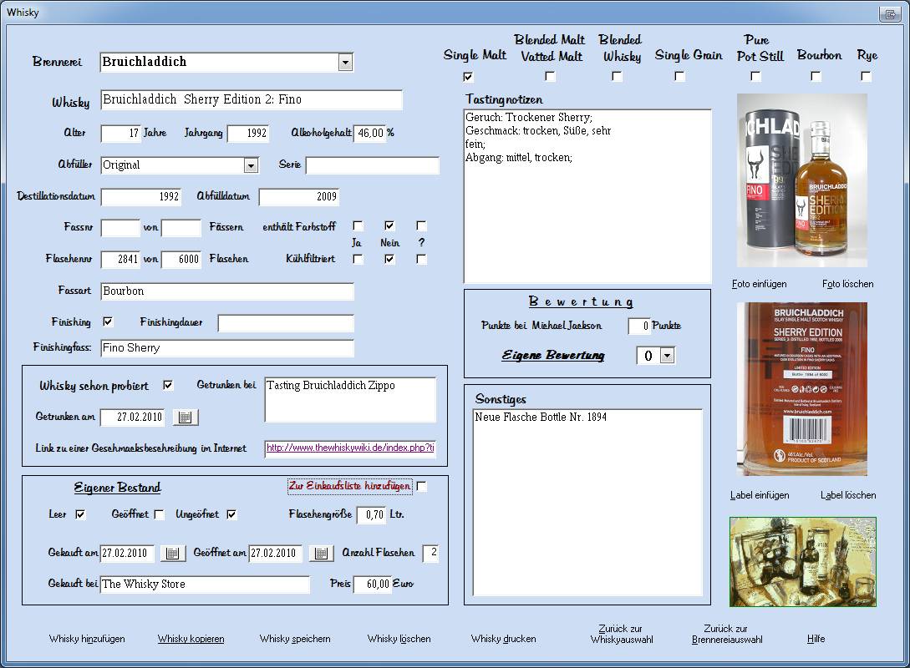Image resolution: width=910 pixels, height=668 pixels.
Task: Expand the Brennerei dropdown list
Action: 345,62
